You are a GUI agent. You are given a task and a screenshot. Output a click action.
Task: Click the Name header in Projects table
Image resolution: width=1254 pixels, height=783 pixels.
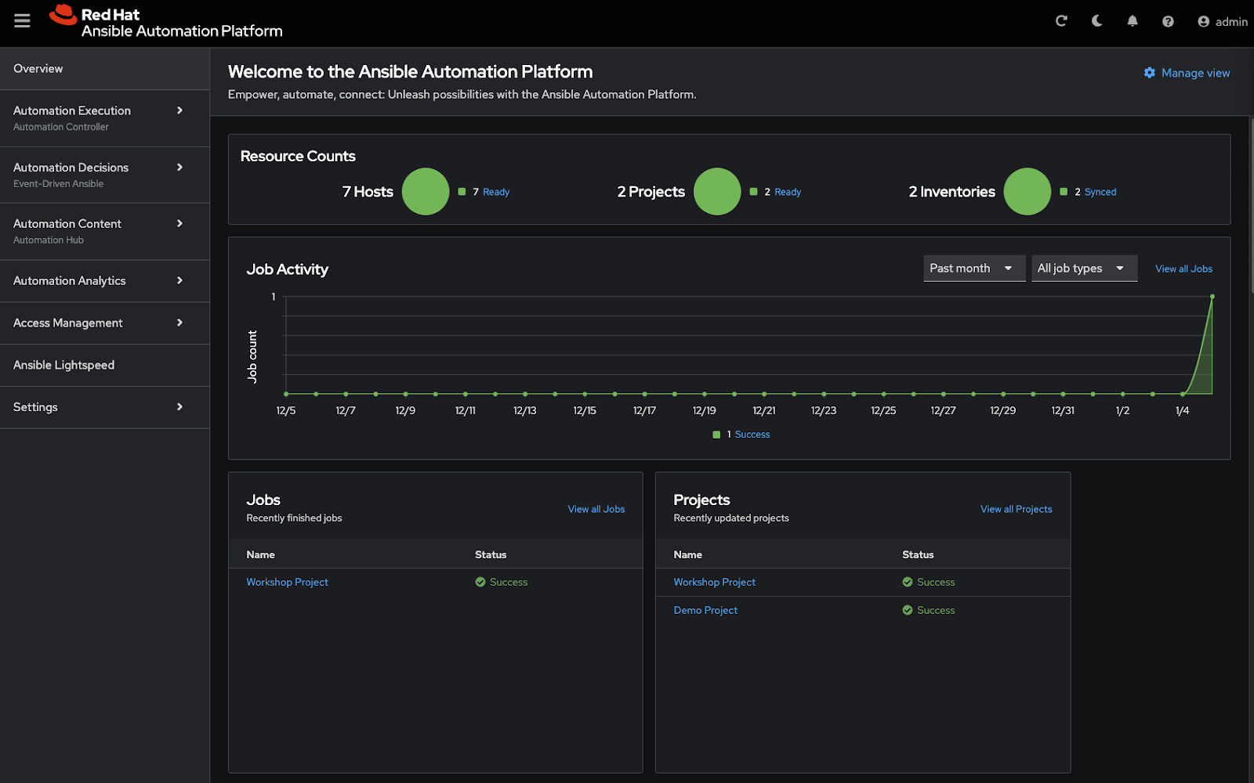point(687,554)
